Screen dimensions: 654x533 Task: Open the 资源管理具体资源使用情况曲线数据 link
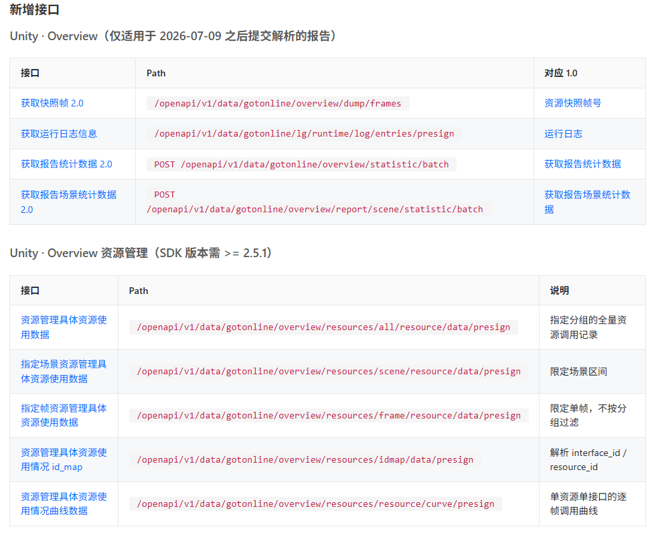[64, 504]
